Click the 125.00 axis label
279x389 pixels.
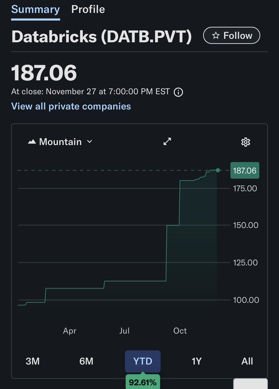[246, 263]
